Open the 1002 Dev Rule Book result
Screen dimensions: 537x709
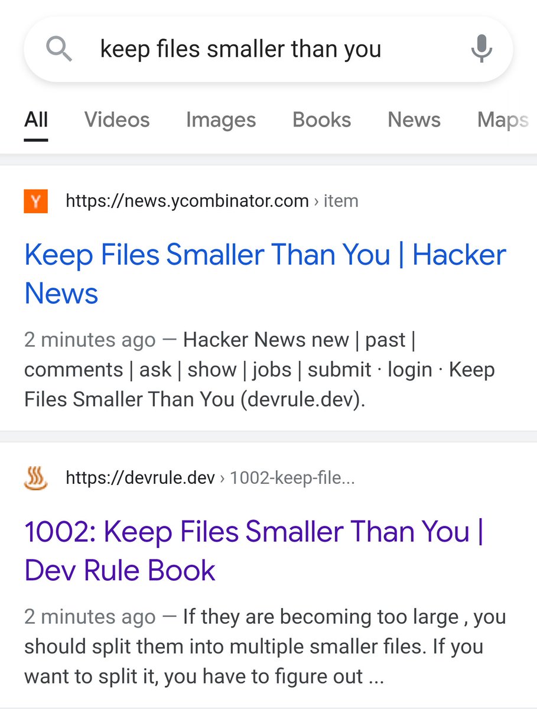coord(254,551)
